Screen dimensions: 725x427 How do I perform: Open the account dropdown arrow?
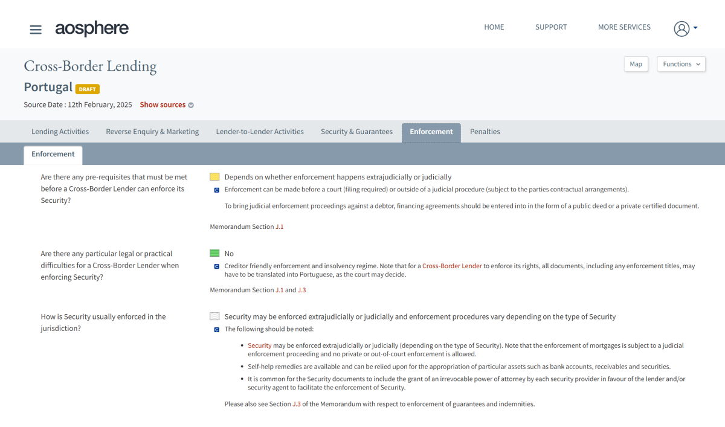tap(695, 28)
